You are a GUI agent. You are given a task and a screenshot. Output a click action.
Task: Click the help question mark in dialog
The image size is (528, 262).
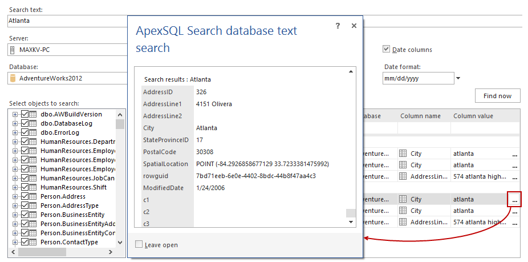coord(338,26)
